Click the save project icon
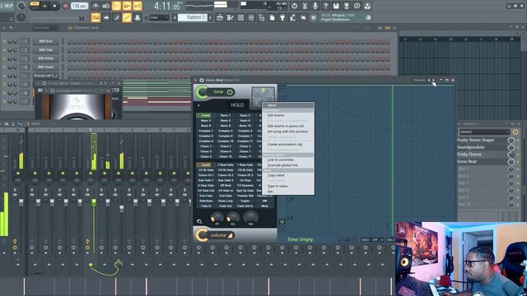This screenshot has width=527, height=296. pos(336,6)
